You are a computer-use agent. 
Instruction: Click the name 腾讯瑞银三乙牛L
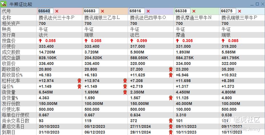(x=102, y=18)
